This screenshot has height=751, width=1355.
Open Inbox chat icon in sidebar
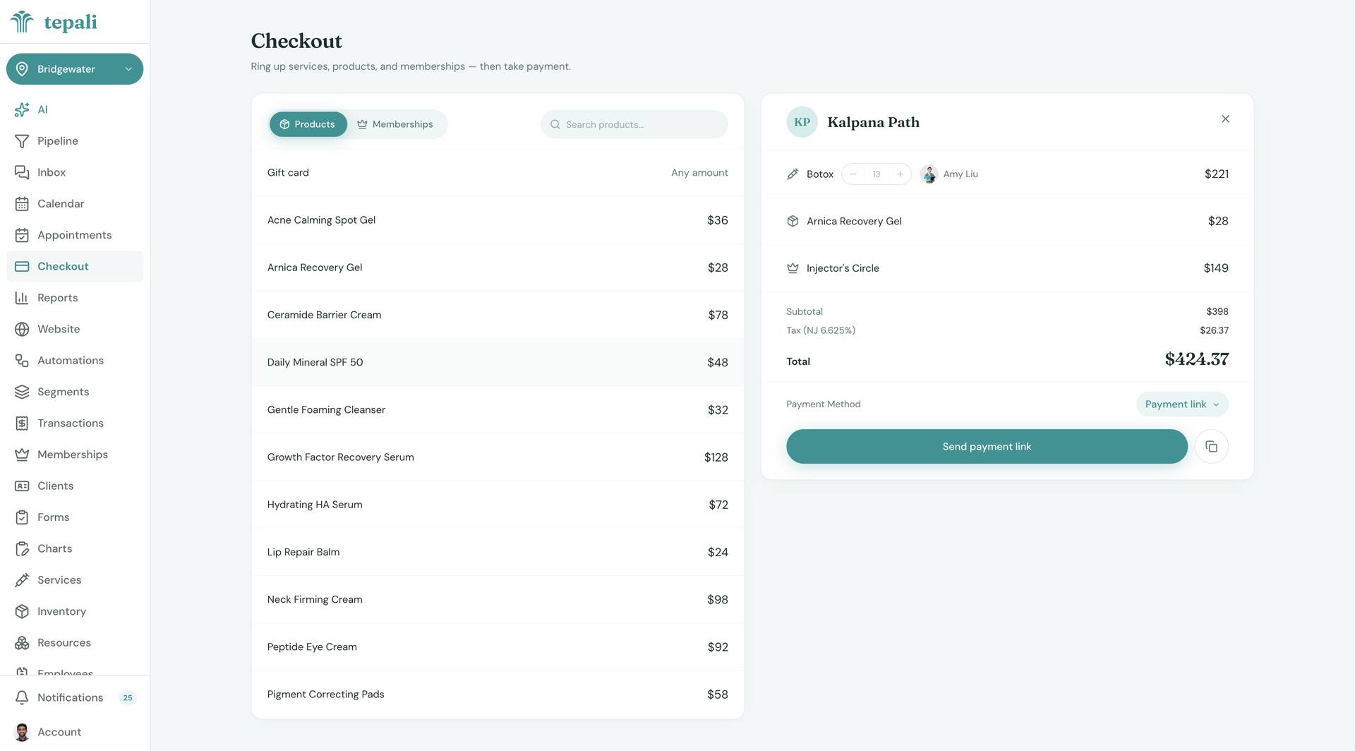pos(22,172)
